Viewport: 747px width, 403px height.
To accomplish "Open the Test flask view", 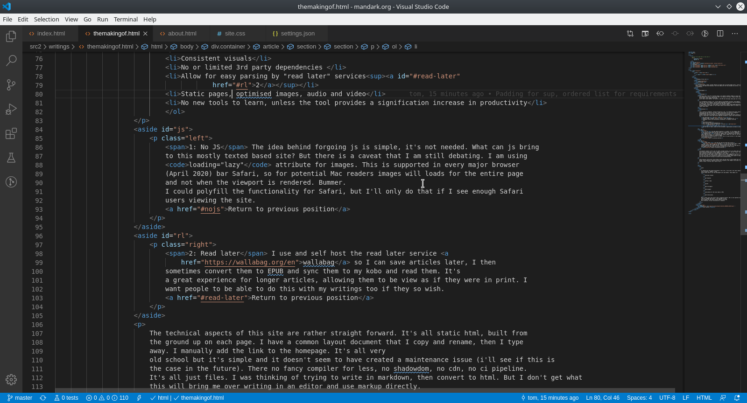I will 11,158.
